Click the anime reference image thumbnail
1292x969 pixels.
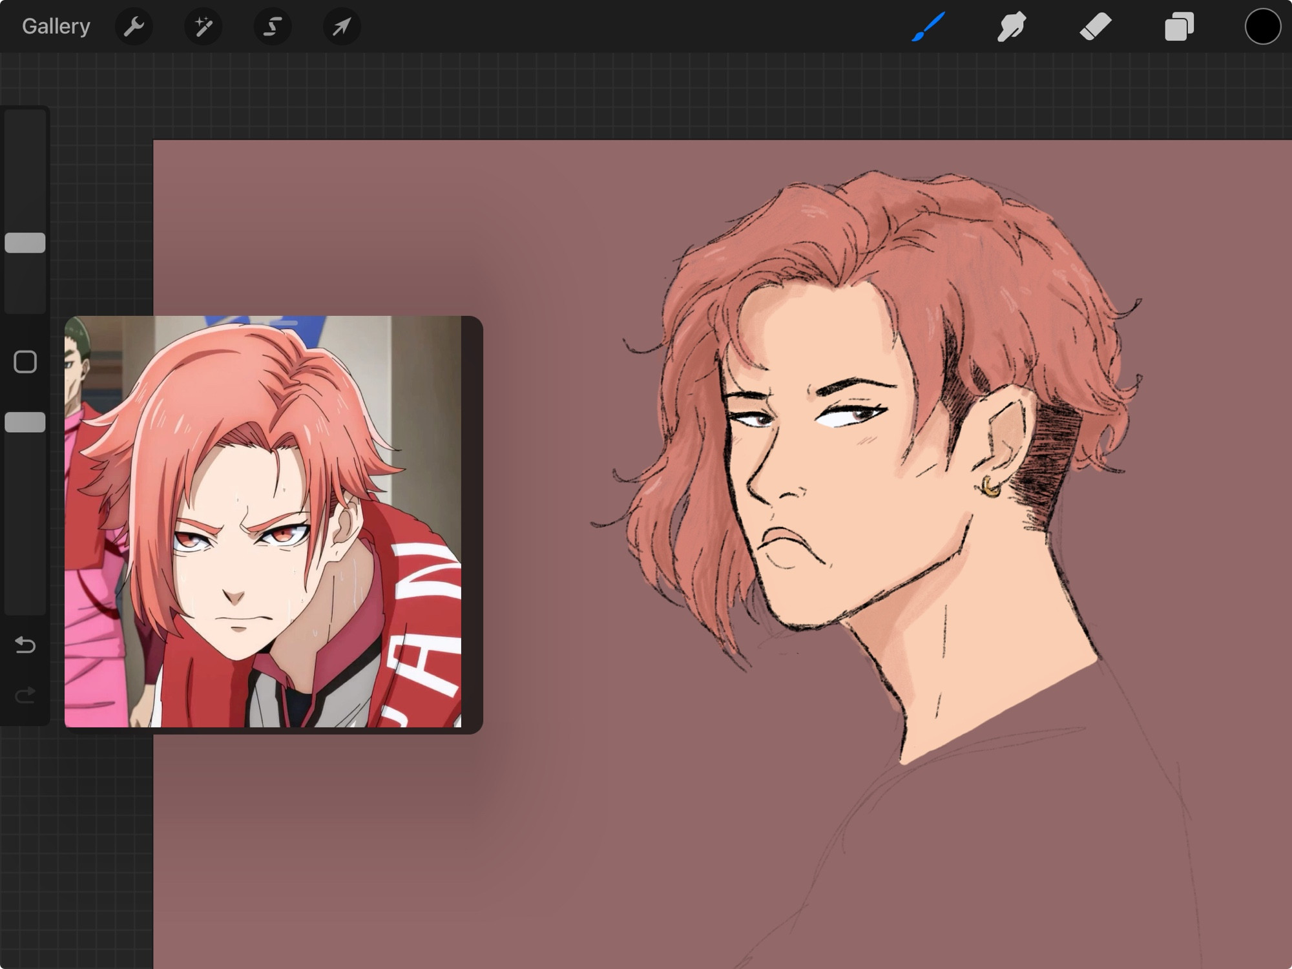click(x=263, y=522)
